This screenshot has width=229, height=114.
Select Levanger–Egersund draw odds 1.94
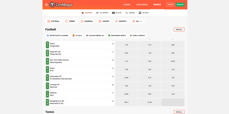pyautogui.click(x=149, y=86)
